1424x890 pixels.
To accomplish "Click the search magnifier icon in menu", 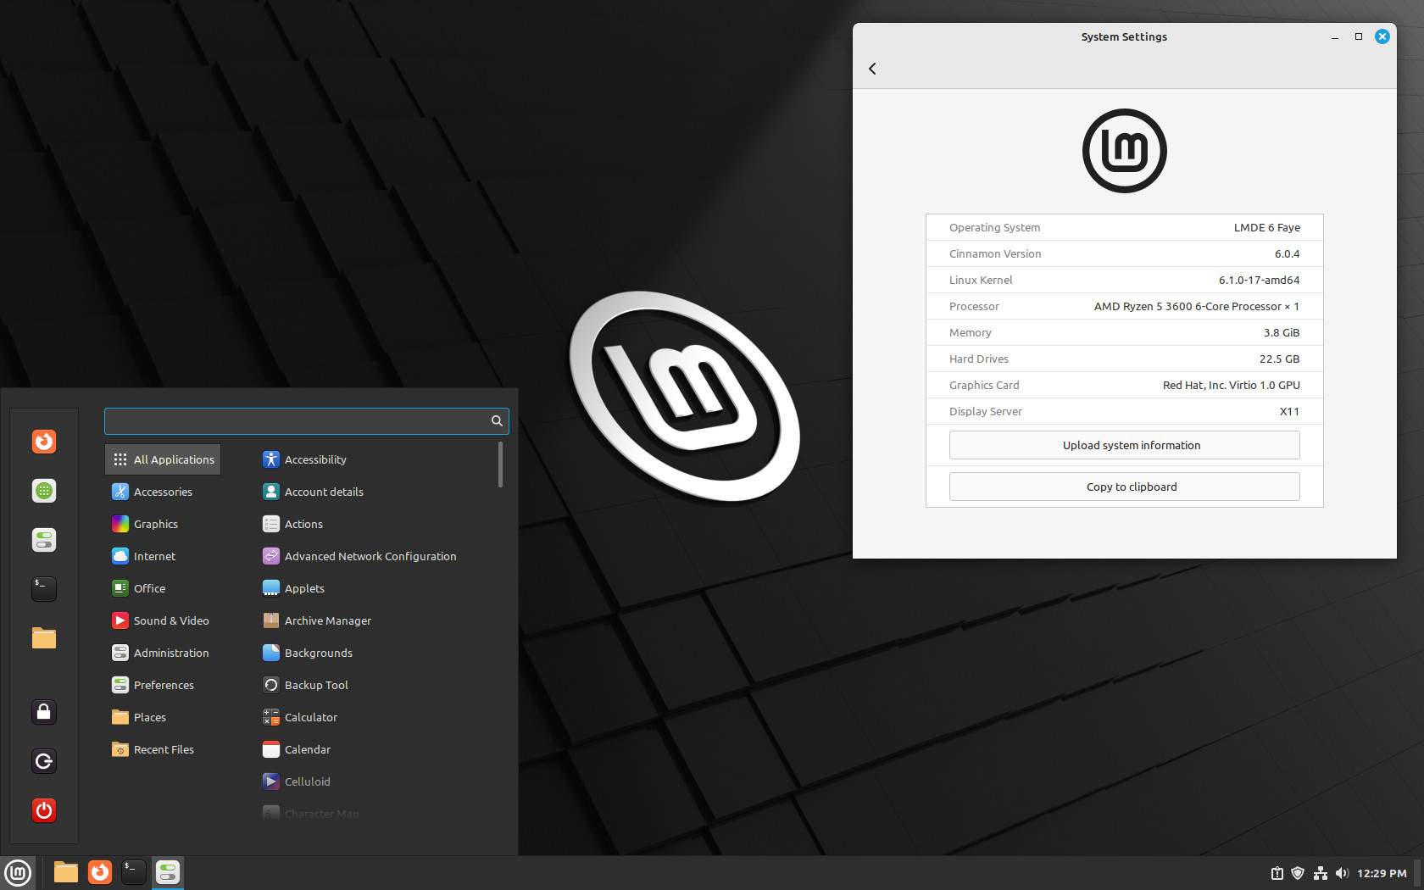I will pyautogui.click(x=498, y=421).
